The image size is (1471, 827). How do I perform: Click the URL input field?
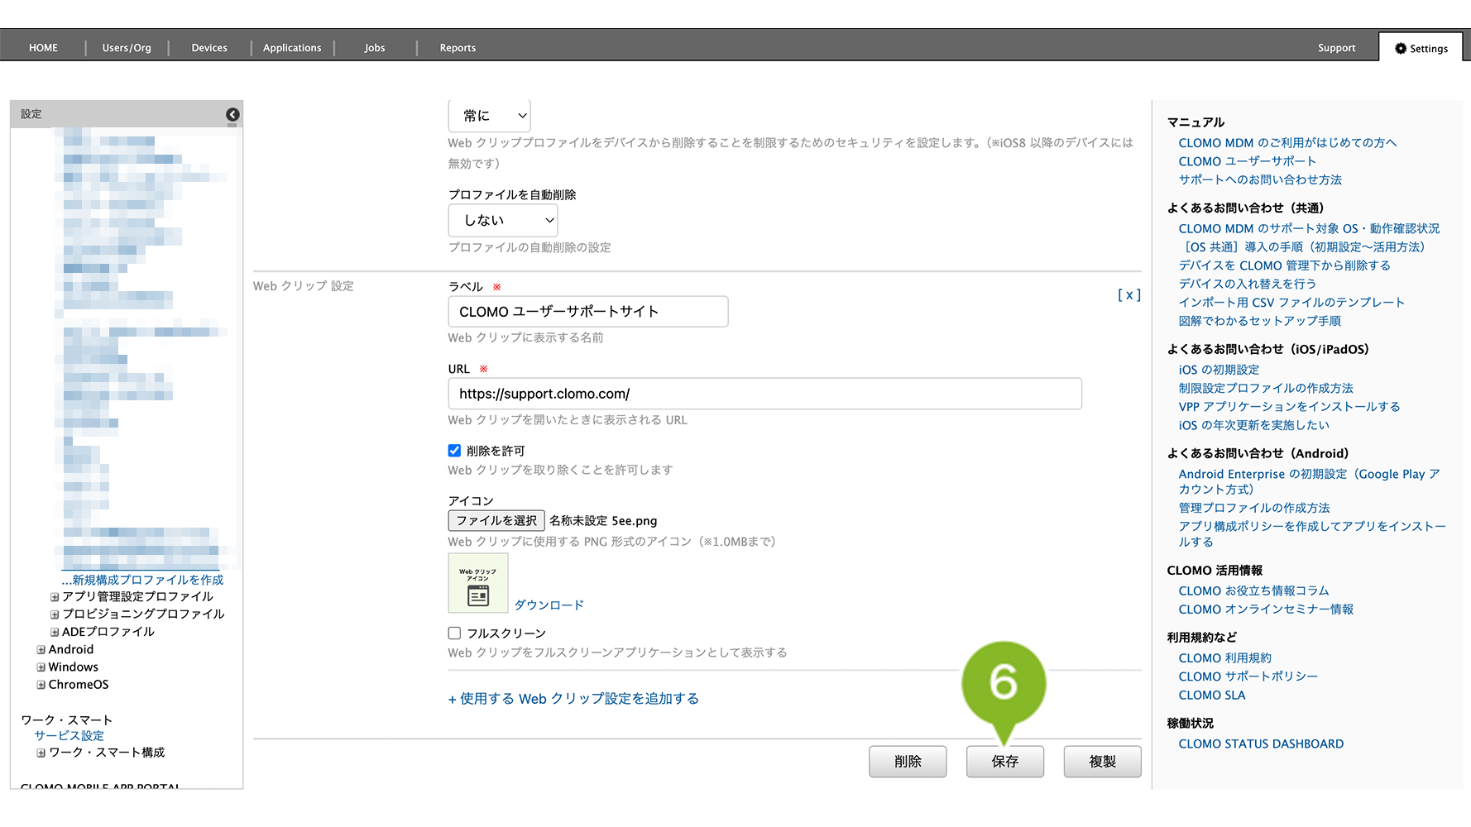pos(764,394)
